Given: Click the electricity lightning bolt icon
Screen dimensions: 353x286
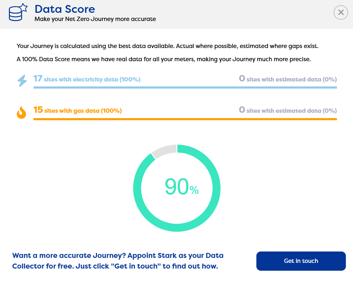Looking at the screenshot, I should (x=22, y=81).
